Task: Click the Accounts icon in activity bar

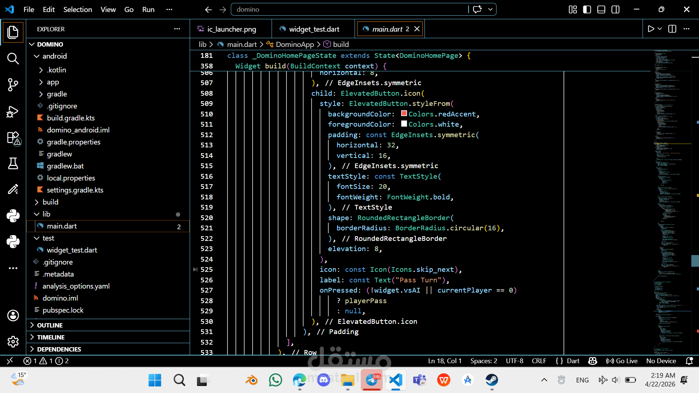Action: pyautogui.click(x=13, y=315)
